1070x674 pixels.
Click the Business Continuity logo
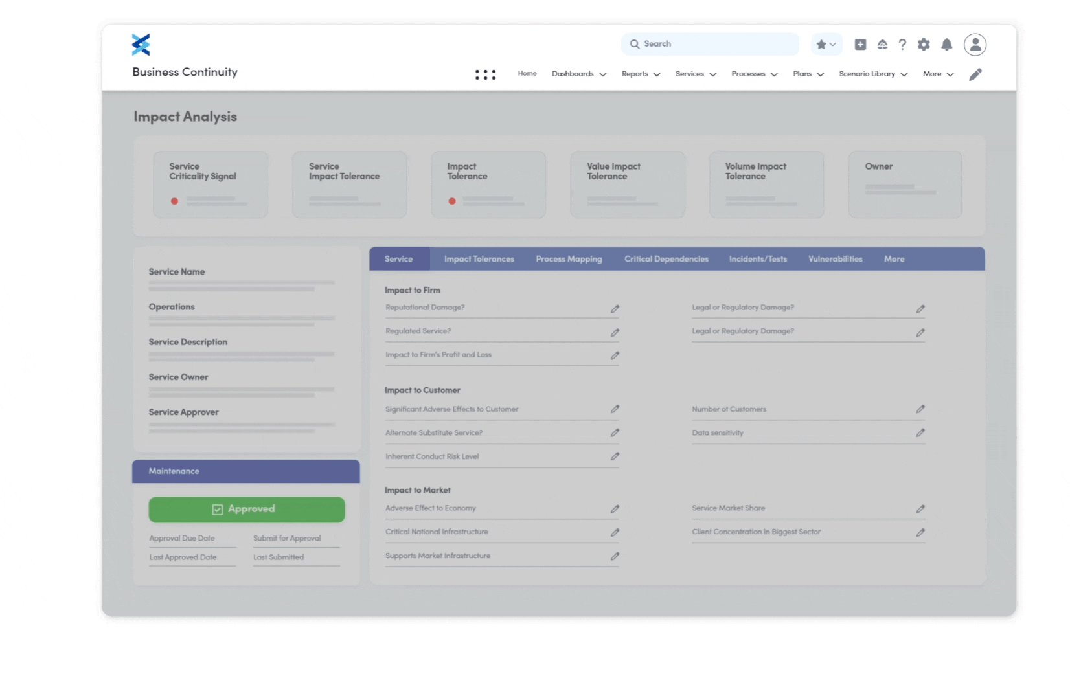pos(141,45)
